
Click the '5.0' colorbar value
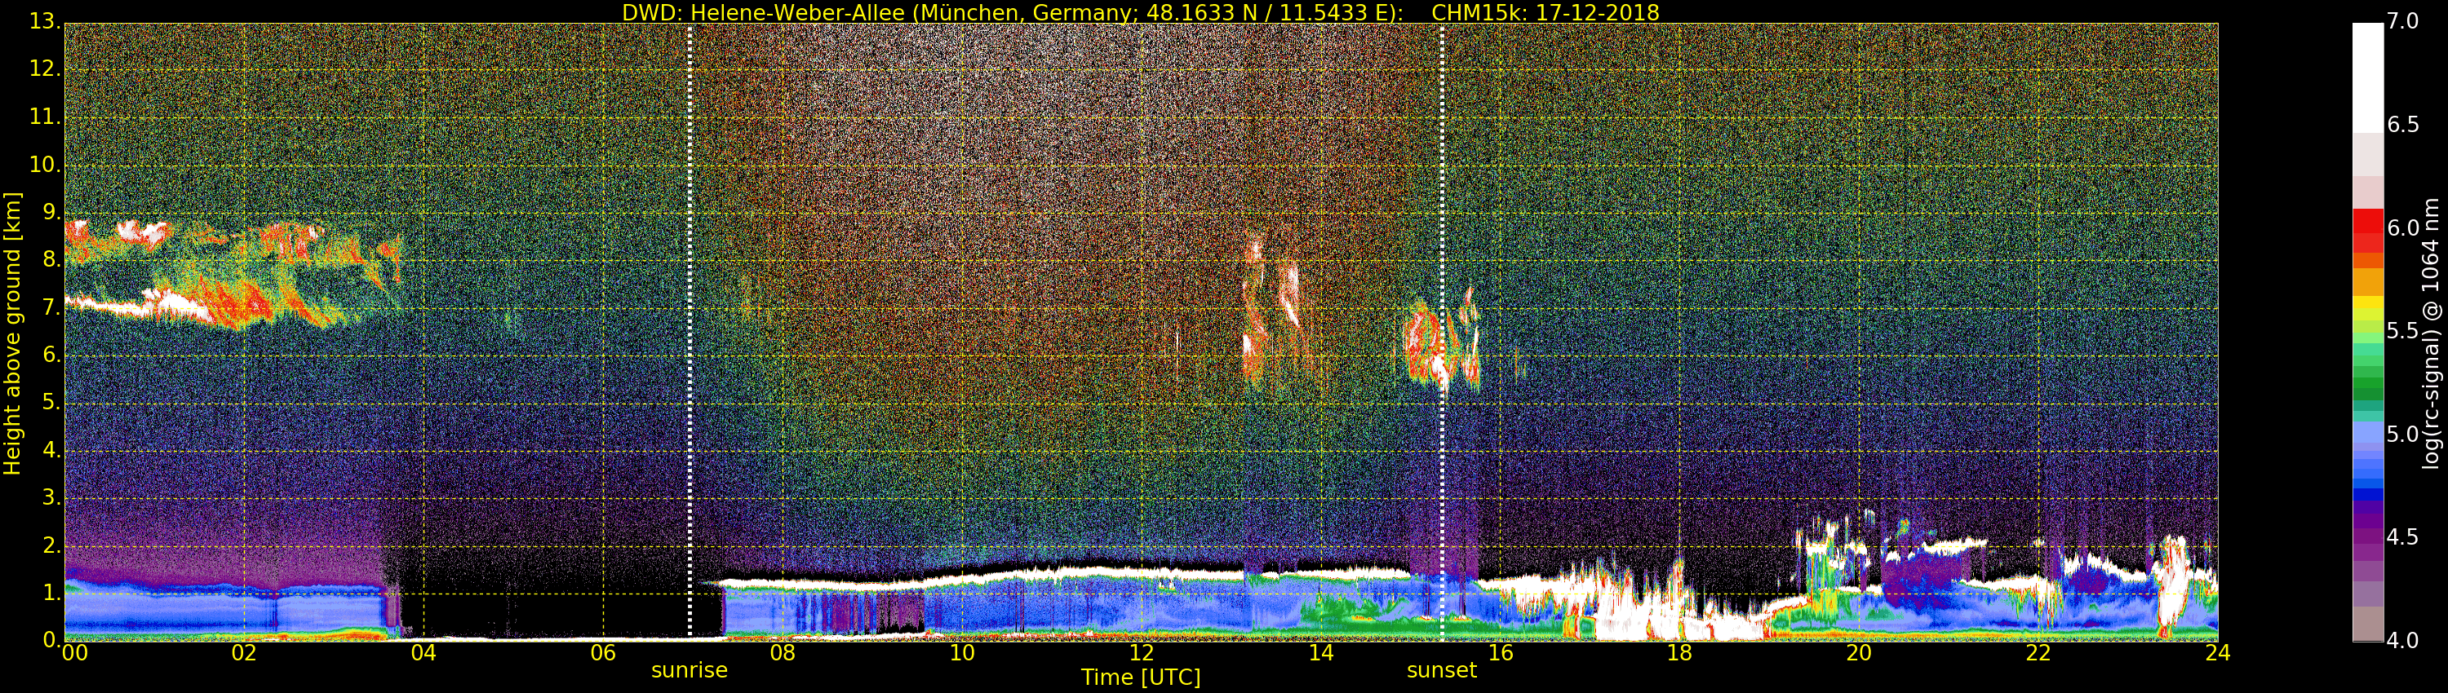click(x=2402, y=434)
